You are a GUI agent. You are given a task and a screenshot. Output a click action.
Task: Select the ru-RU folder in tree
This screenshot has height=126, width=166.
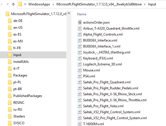click(x=15, y=110)
